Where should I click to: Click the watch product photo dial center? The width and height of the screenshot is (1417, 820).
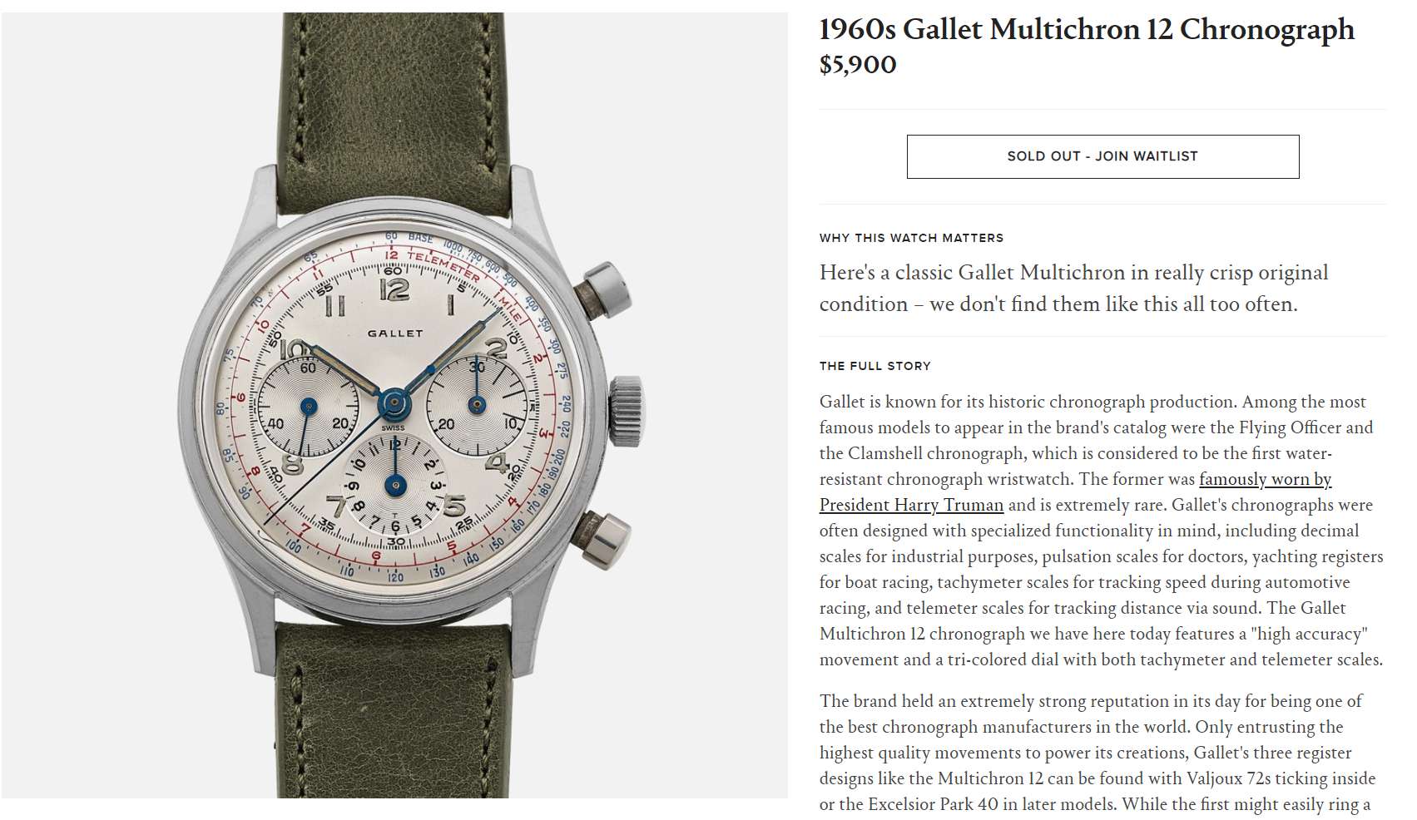click(x=394, y=405)
